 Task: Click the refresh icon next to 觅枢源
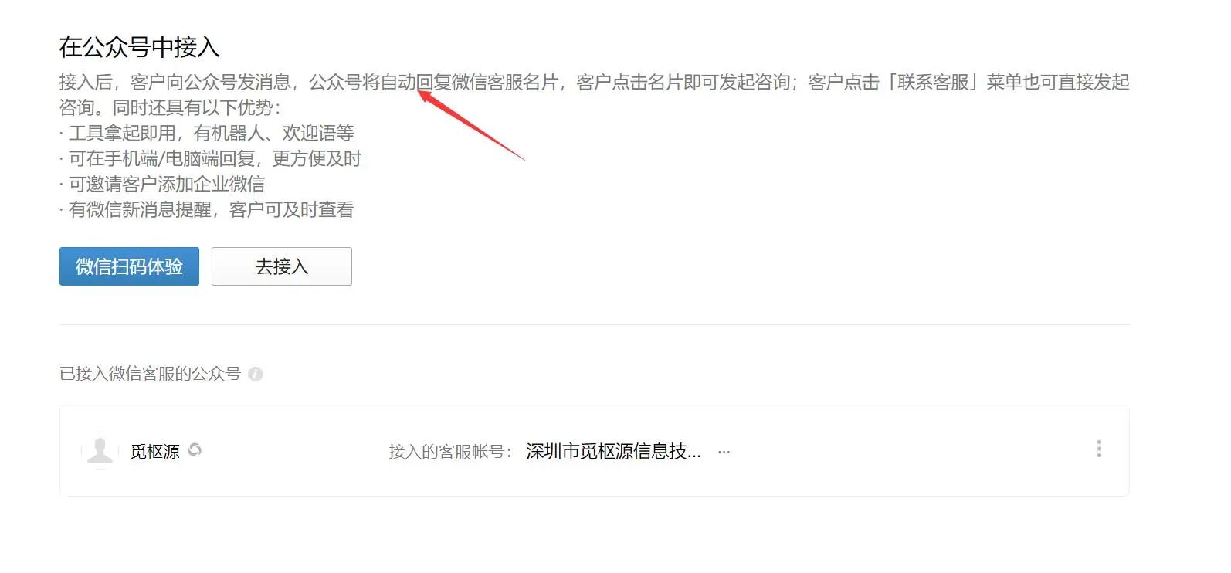(195, 449)
